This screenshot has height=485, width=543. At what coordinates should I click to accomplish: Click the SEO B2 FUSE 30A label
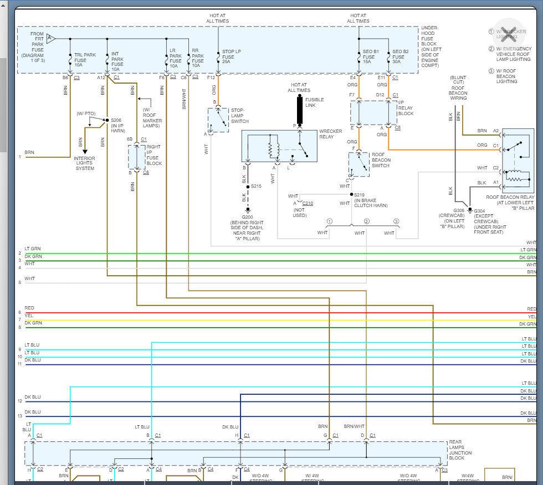coord(398,57)
